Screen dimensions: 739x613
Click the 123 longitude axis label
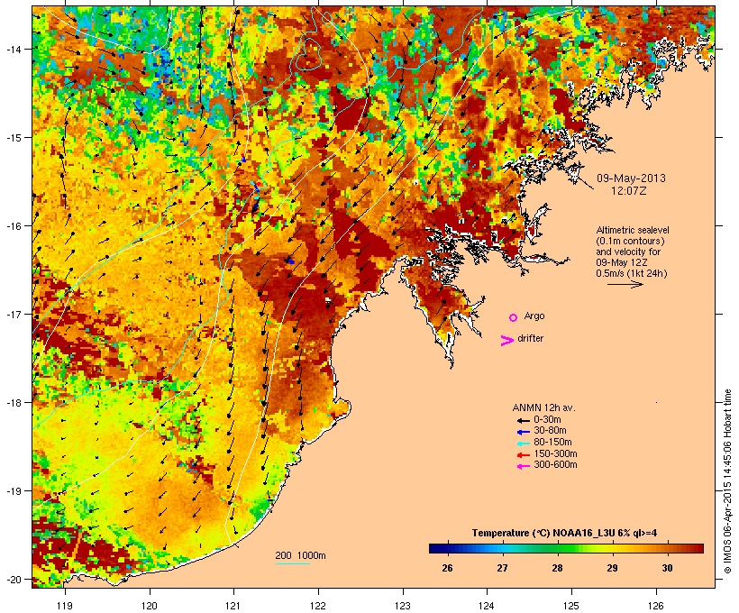pos(403,606)
